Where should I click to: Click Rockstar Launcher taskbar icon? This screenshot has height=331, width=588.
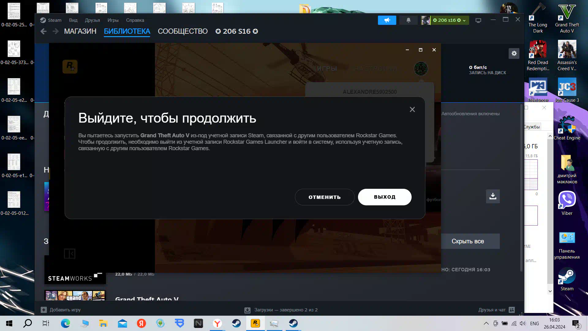click(x=255, y=323)
